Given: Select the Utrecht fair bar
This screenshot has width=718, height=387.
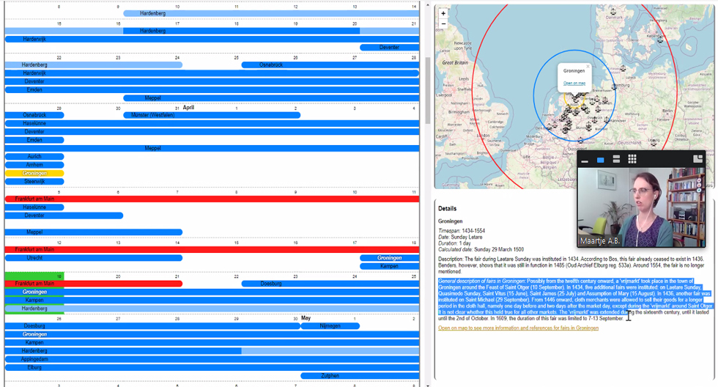Looking at the screenshot, I should [x=94, y=258].
